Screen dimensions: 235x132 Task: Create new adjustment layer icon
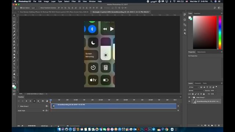coord(209,125)
